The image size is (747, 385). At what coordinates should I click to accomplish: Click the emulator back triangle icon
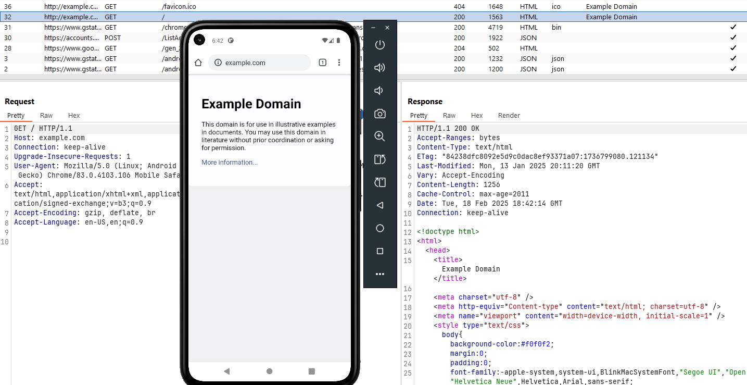coord(380,205)
